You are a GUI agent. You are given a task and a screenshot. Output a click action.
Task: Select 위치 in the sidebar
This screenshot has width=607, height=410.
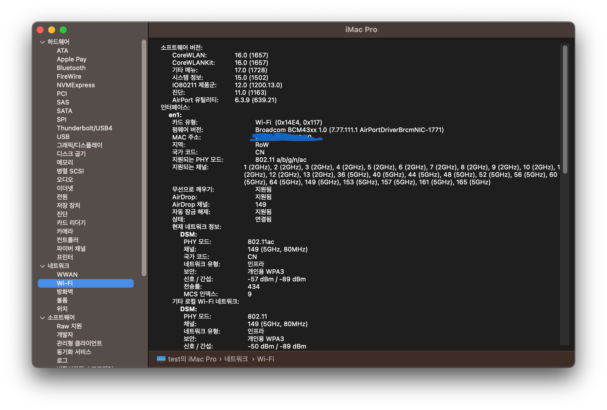(62, 309)
